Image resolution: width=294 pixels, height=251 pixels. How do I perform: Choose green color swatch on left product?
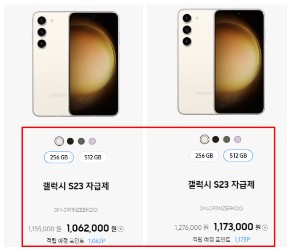[x=81, y=141]
